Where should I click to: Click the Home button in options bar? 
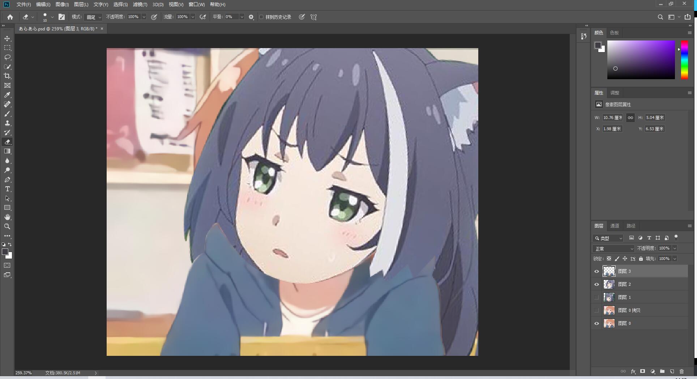[10, 17]
